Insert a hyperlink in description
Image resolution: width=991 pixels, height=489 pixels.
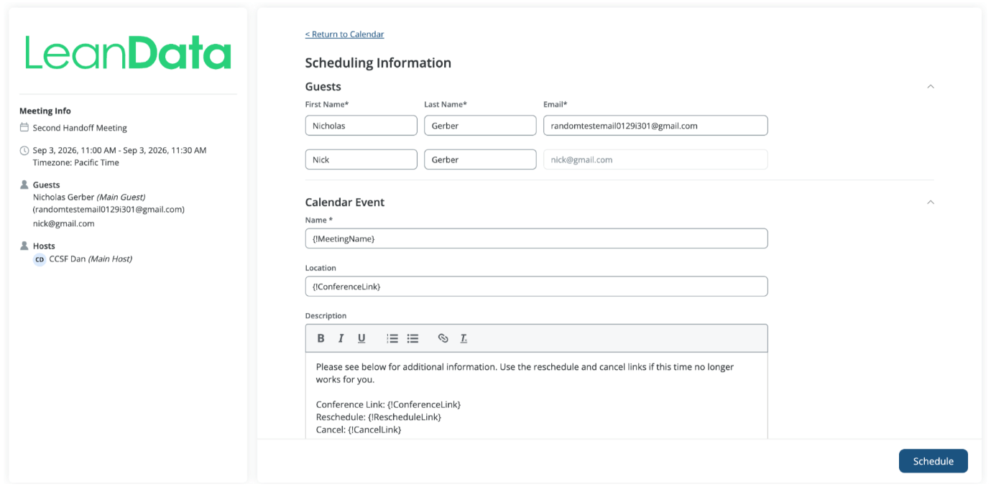point(443,338)
